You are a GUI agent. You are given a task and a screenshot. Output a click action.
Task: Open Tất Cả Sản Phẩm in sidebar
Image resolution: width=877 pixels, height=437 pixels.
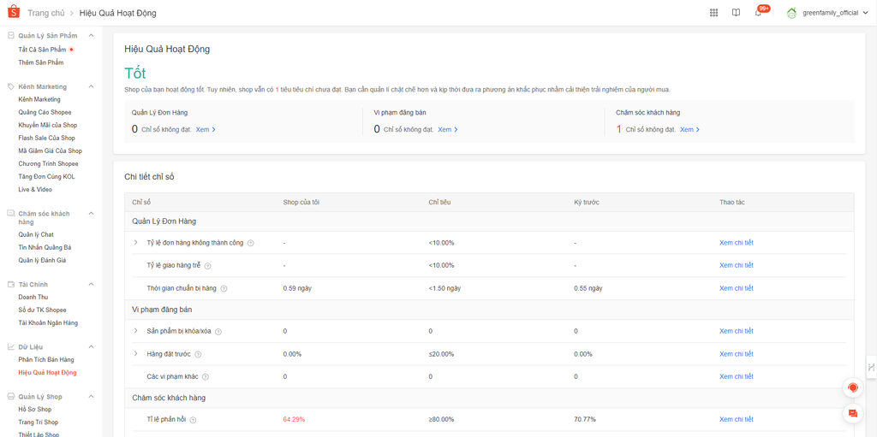[x=42, y=50]
